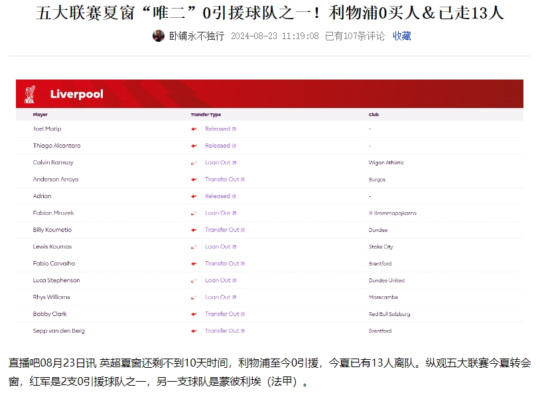Select the player name Anderson Arroyo
Screen dimensions: 540x395
point(56,179)
